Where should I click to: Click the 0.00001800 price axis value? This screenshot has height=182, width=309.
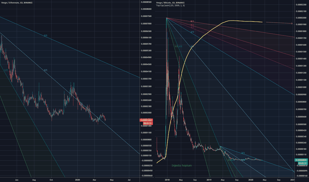pos(301,31)
